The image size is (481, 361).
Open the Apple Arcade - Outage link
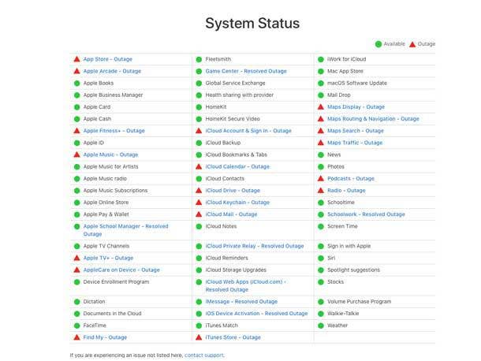click(x=112, y=71)
